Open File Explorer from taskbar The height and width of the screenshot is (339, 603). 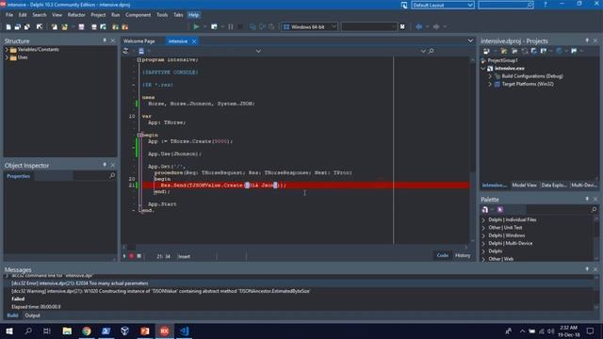point(67,331)
